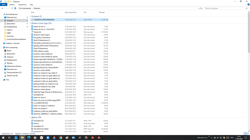
Task: Open Документы under quick access
Action: tap(11, 24)
